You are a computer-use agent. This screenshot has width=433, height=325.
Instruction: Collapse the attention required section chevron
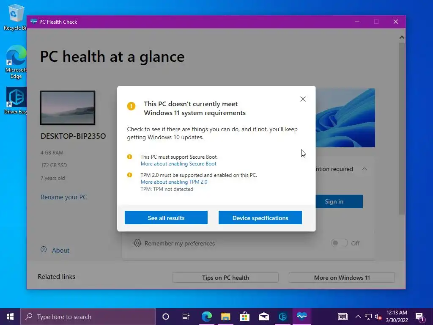pyautogui.click(x=364, y=169)
